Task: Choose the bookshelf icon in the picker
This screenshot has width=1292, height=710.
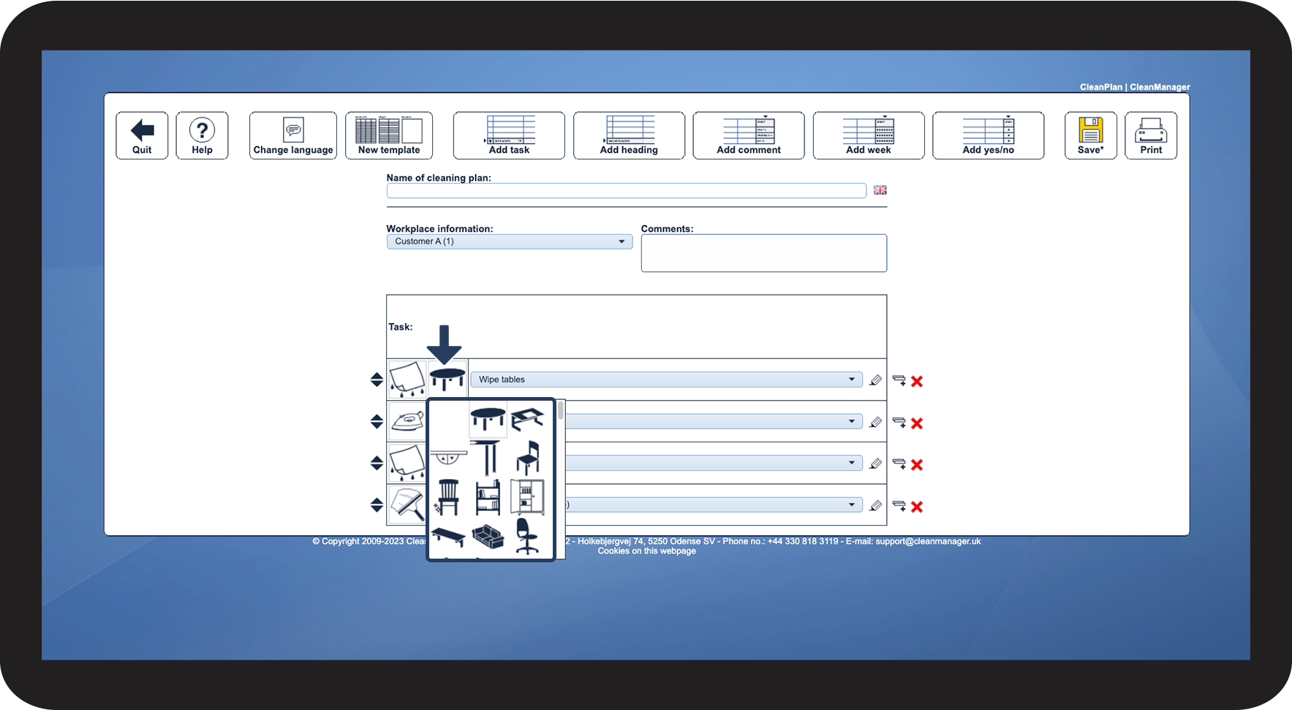Action: pos(488,497)
